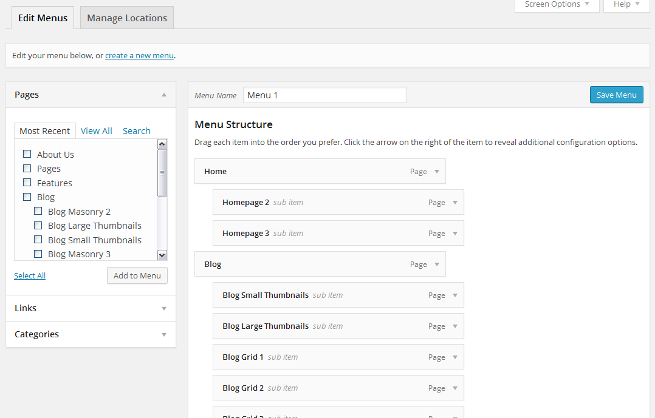Tick the Features page checkbox
The height and width of the screenshot is (418, 655).
(27, 183)
